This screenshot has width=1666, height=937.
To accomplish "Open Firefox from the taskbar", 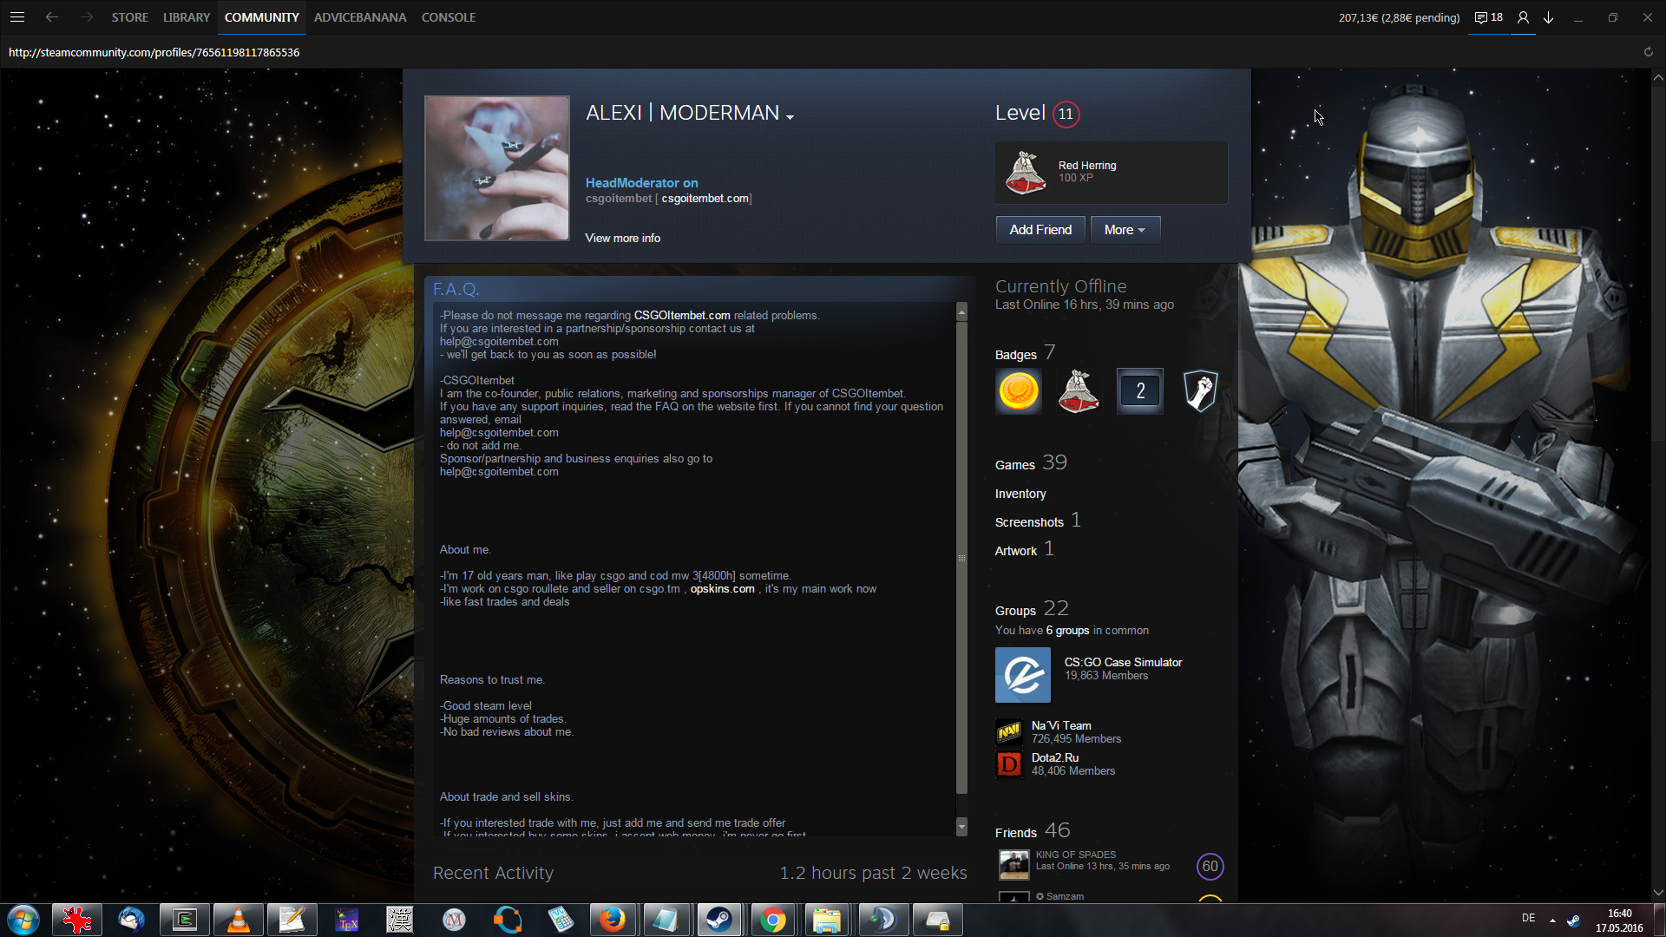I will click(x=612, y=920).
